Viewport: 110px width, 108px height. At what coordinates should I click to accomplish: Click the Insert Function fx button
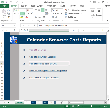pos(34,25)
